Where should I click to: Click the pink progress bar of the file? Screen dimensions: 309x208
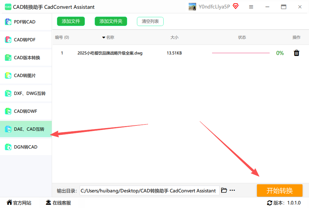coord(241,53)
